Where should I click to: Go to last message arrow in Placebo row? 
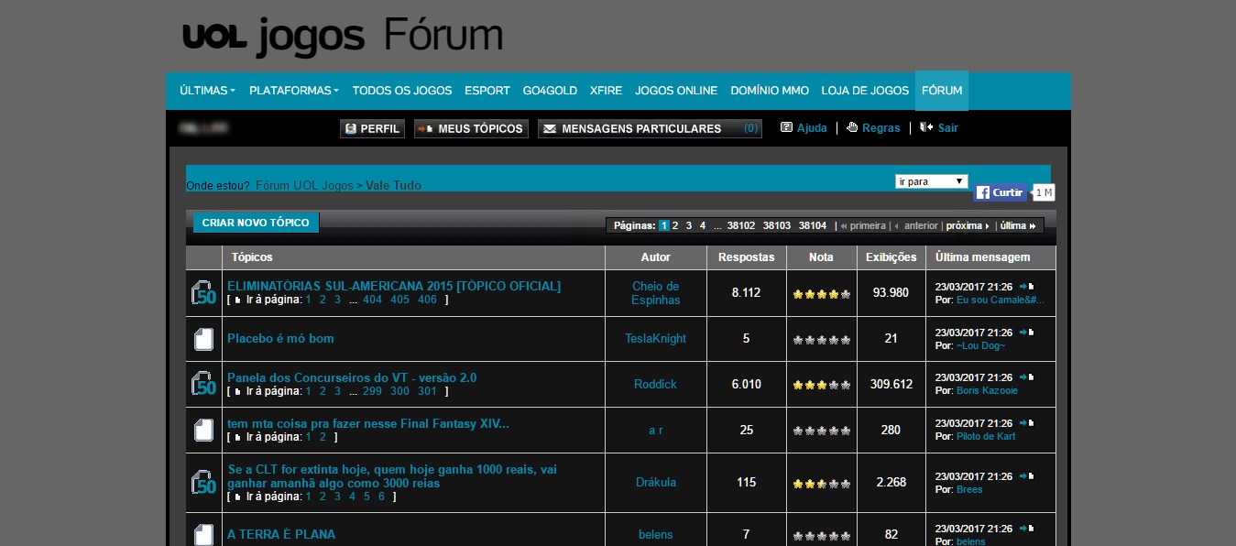click(1026, 333)
